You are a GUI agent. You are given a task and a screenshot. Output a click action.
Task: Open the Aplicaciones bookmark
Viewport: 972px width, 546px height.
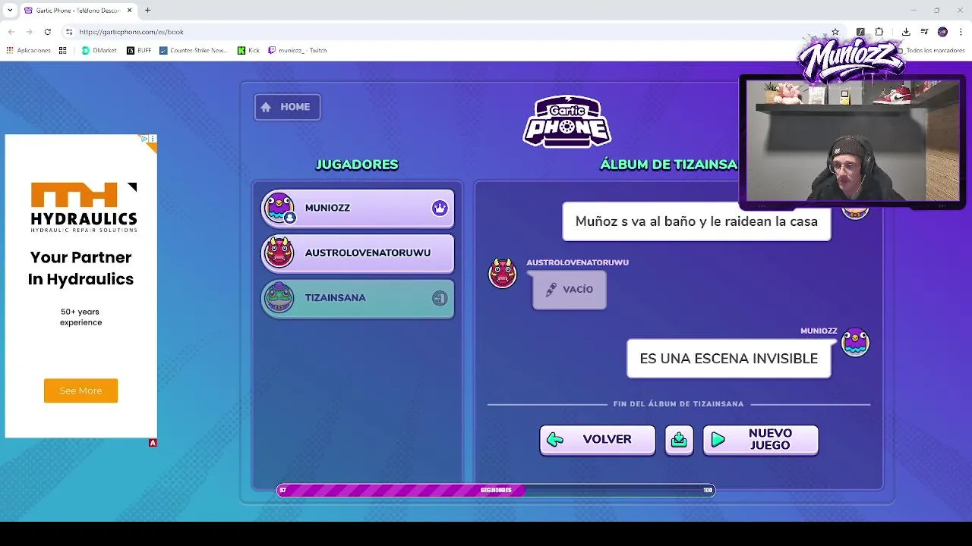pos(28,51)
